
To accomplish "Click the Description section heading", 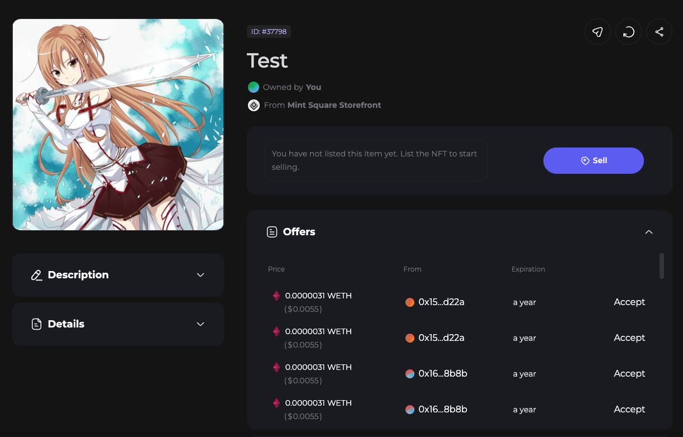I will 78,275.
